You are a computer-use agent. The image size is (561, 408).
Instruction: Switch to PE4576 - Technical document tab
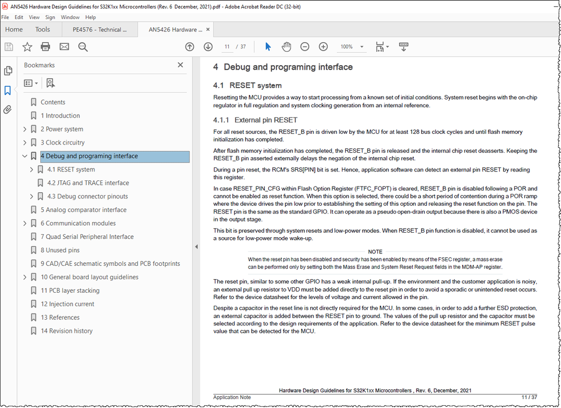[100, 30]
